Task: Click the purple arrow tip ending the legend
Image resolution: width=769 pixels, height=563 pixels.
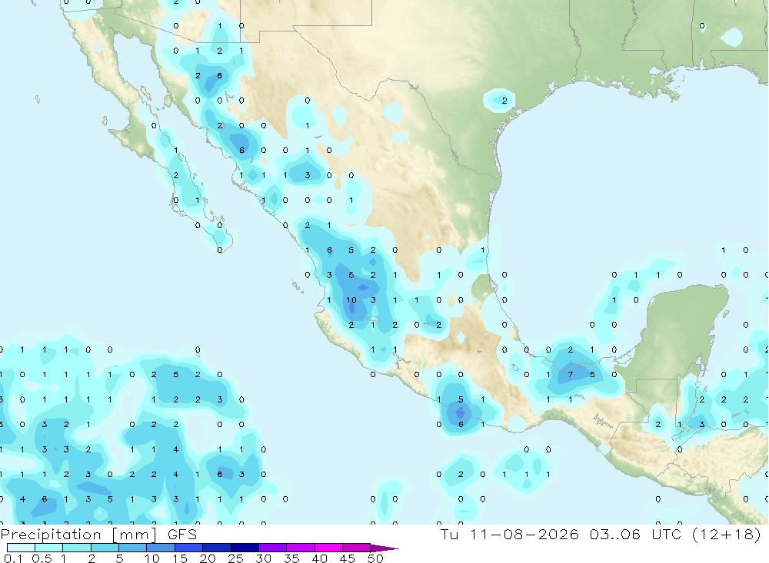Action: [x=384, y=548]
